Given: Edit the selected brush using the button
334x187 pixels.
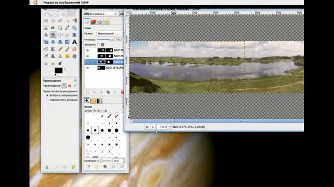Looking at the screenshot, I should click(88, 167).
